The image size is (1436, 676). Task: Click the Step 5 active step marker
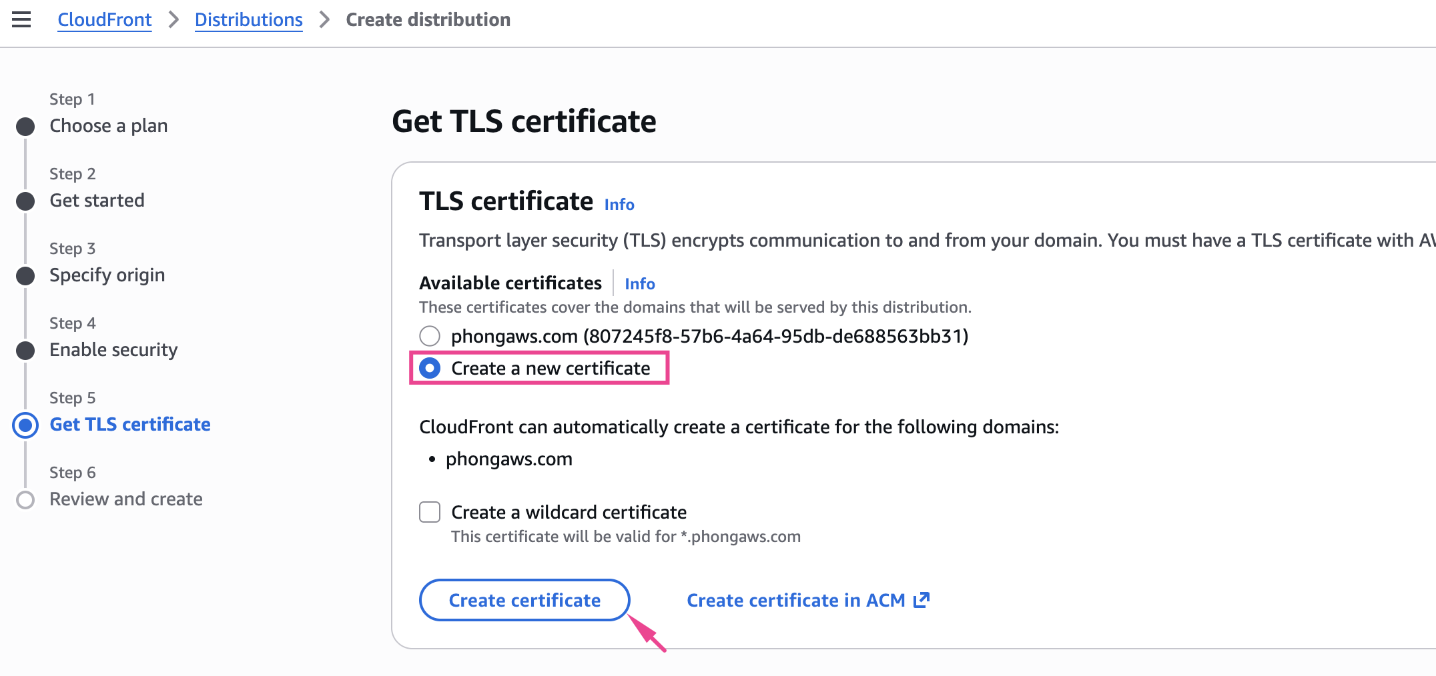(x=25, y=425)
